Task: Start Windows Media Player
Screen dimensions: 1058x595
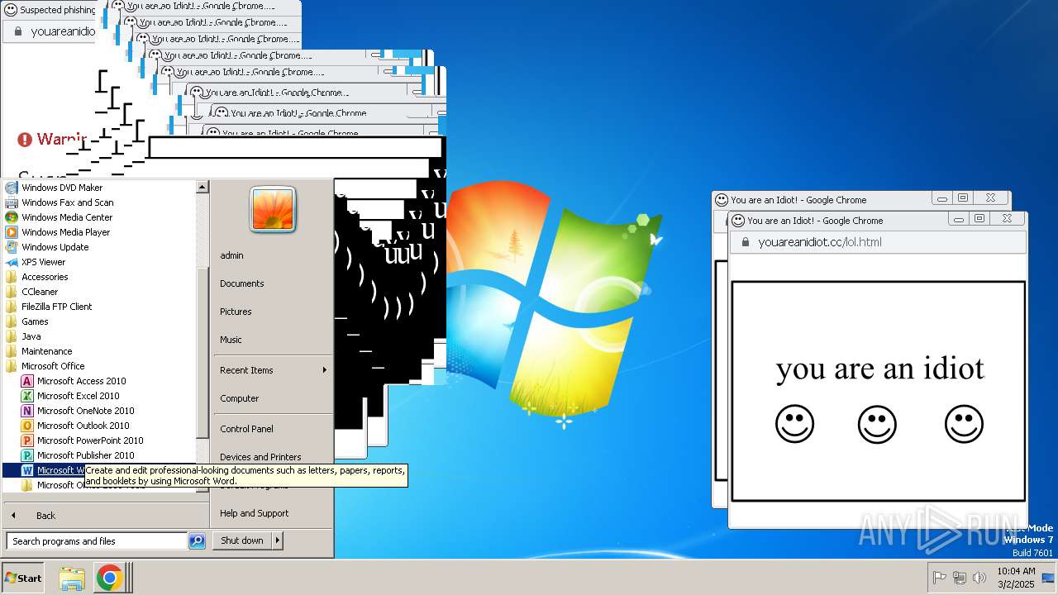Action: (x=65, y=232)
